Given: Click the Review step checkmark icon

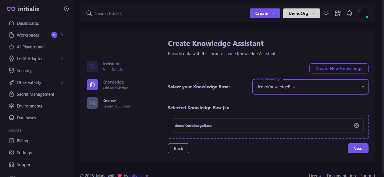Looking at the screenshot, I should click(92, 103).
